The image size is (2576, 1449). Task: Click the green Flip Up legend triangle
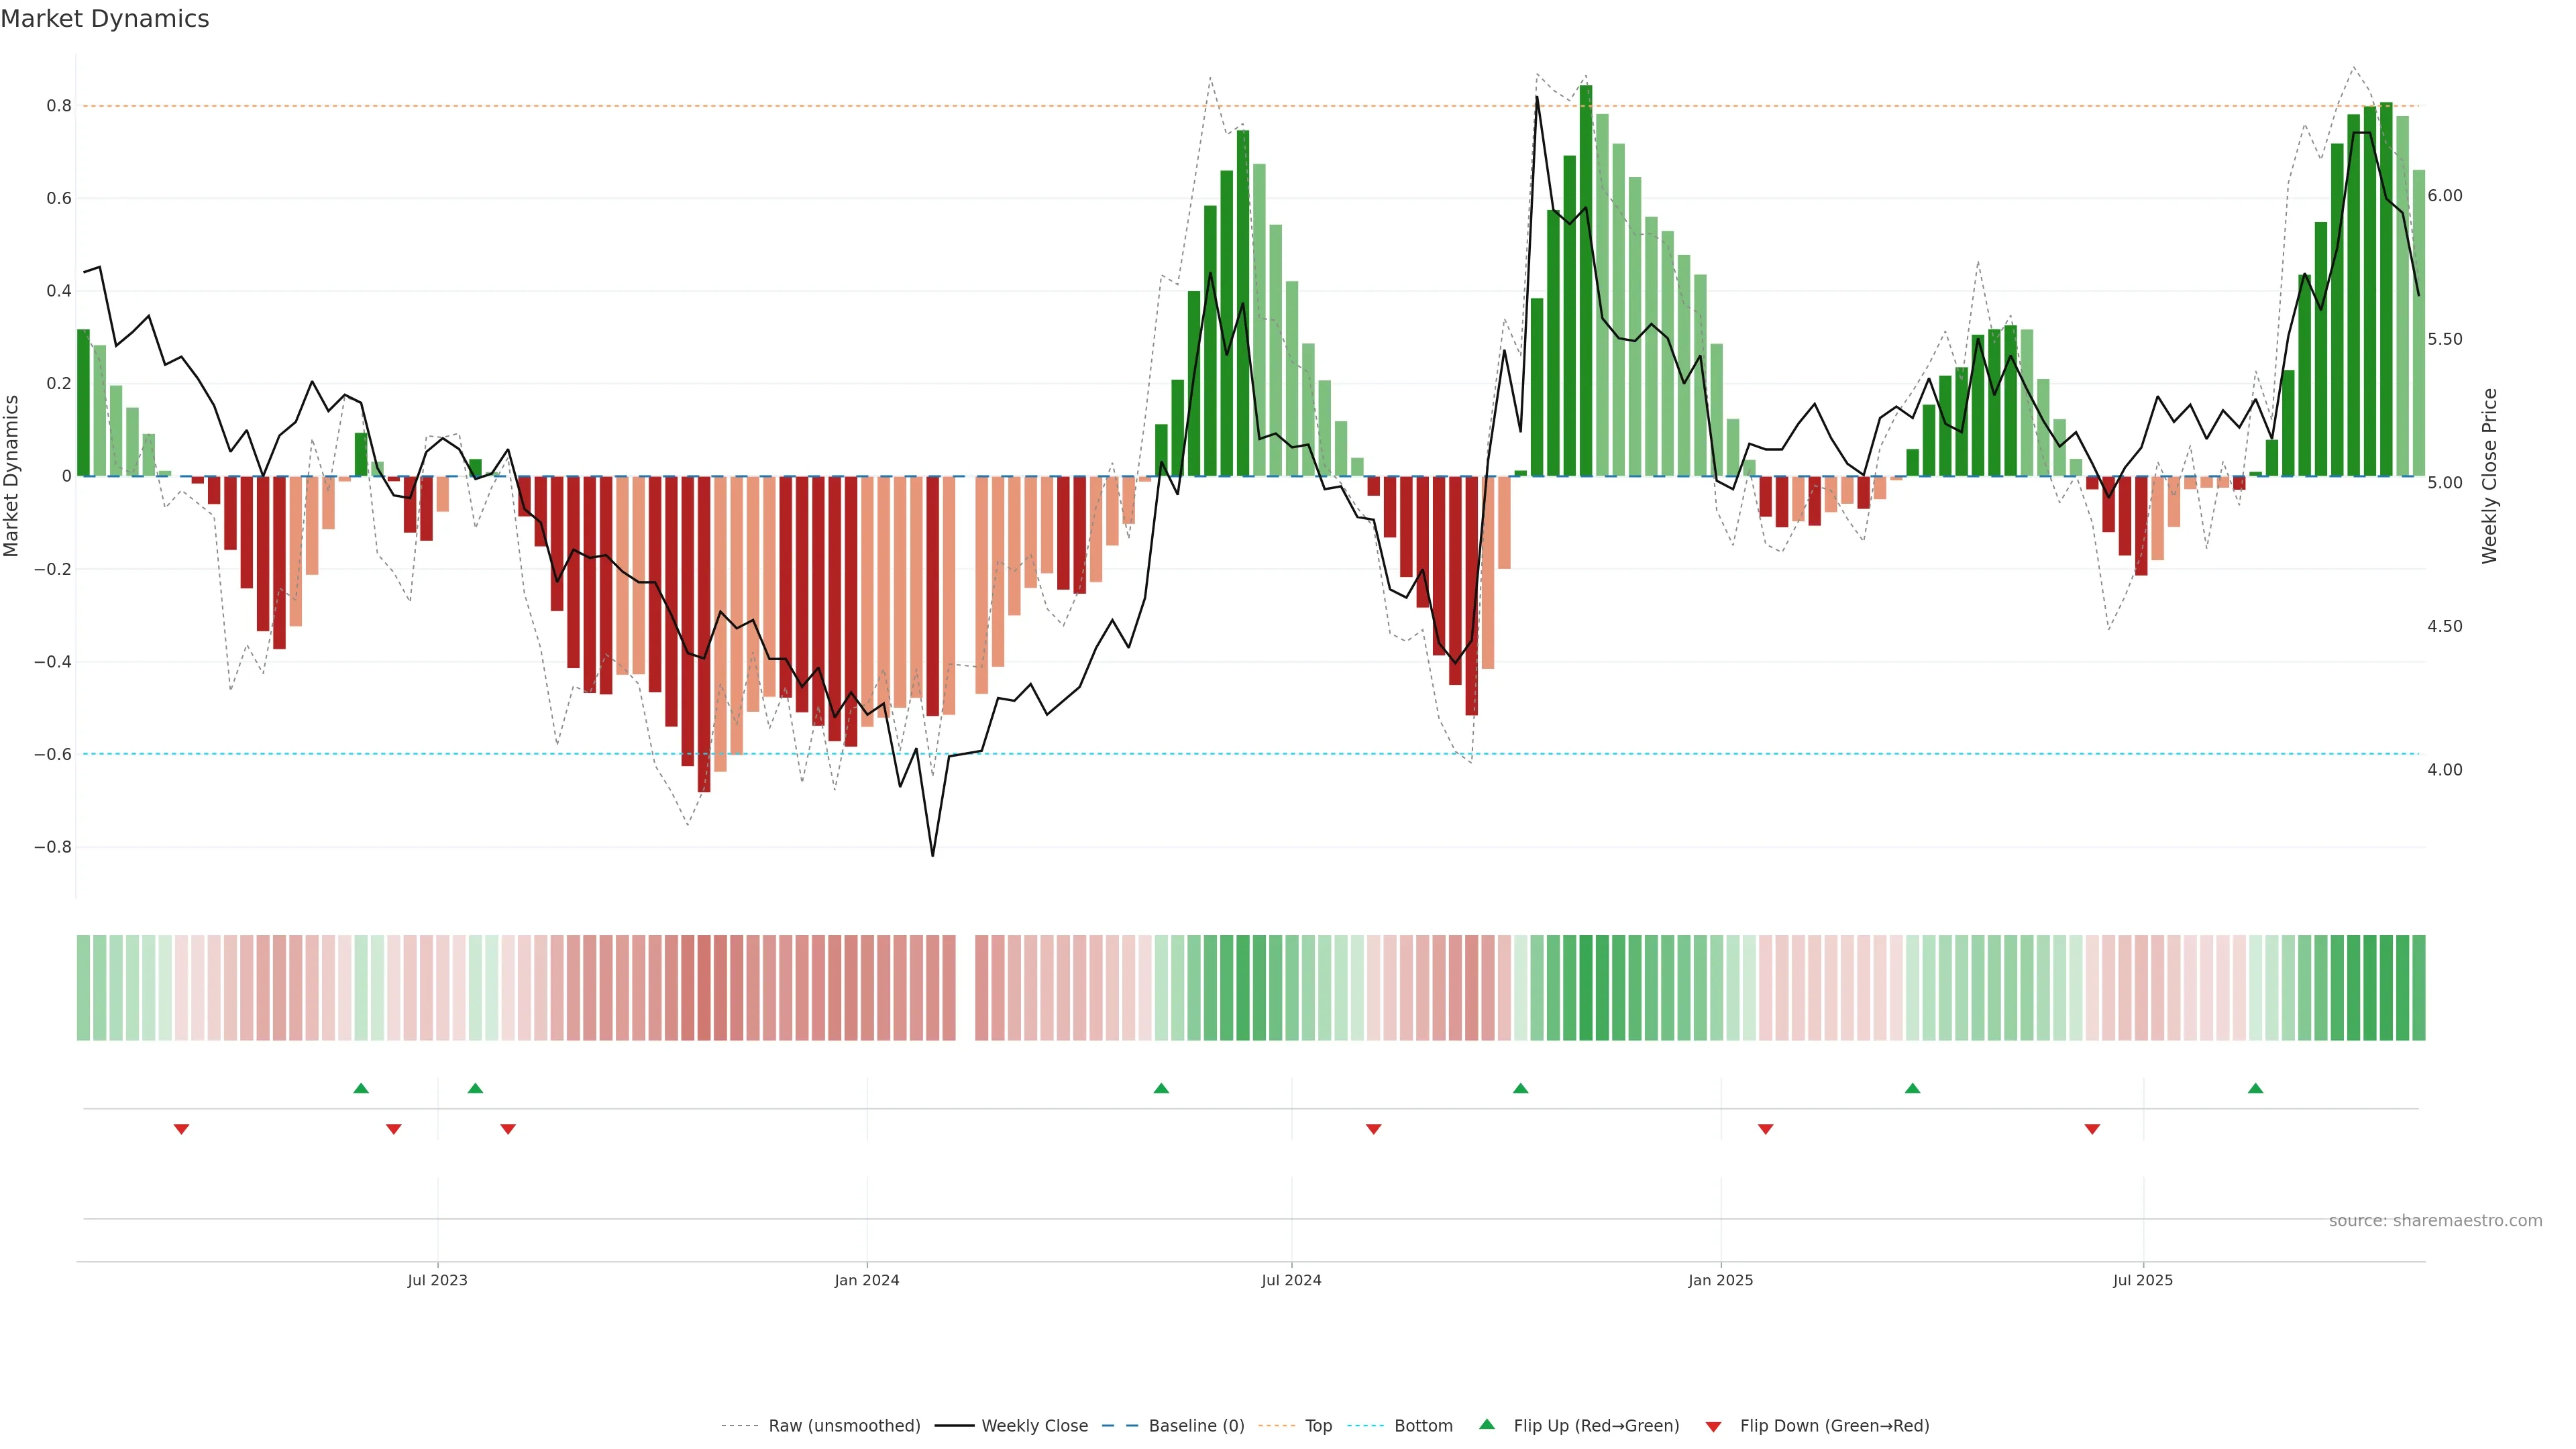point(1487,1424)
